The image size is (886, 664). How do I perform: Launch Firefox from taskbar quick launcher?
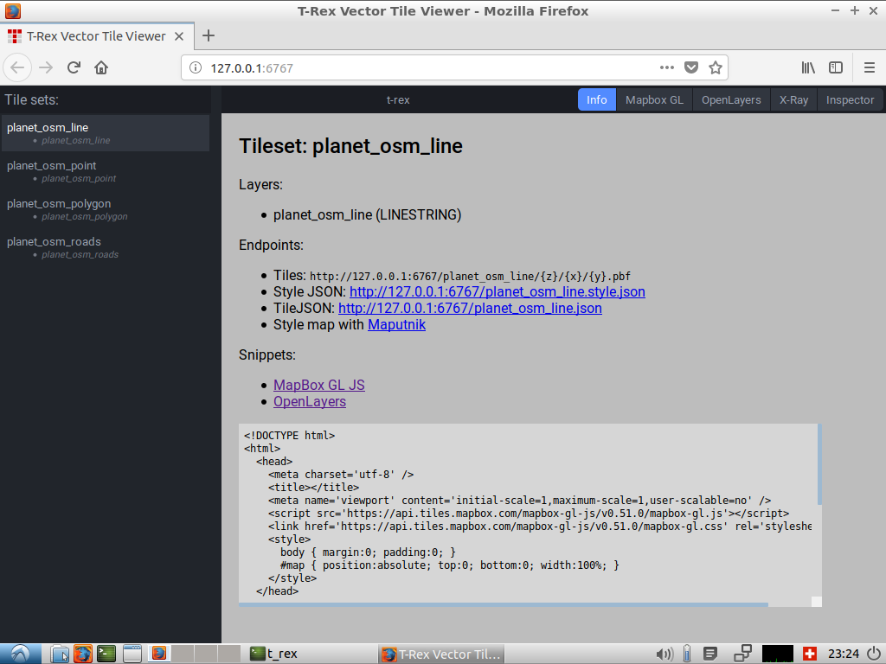tap(83, 654)
